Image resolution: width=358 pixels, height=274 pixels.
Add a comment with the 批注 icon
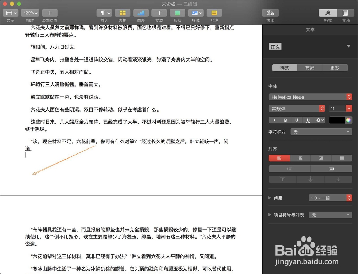(214, 14)
